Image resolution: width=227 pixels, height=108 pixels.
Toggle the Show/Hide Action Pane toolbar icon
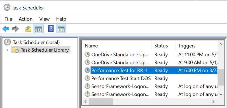61,28
